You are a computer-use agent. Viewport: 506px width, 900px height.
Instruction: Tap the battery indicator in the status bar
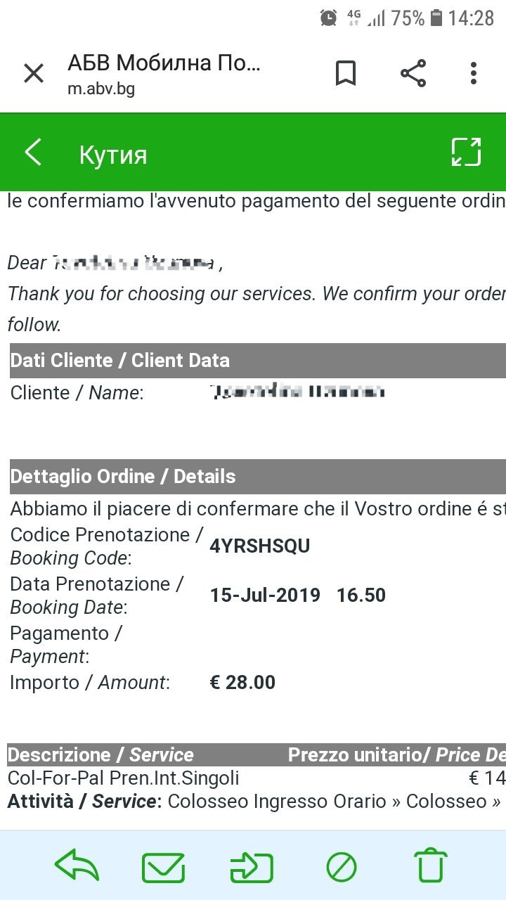click(x=436, y=18)
